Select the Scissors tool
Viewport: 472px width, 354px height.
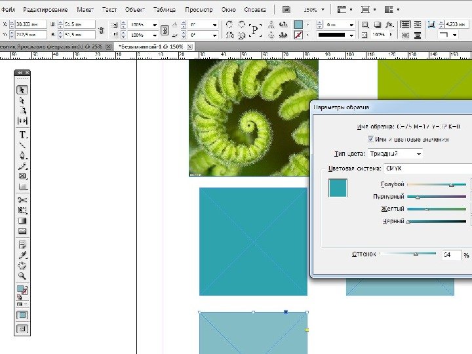[x=22, y=200]
